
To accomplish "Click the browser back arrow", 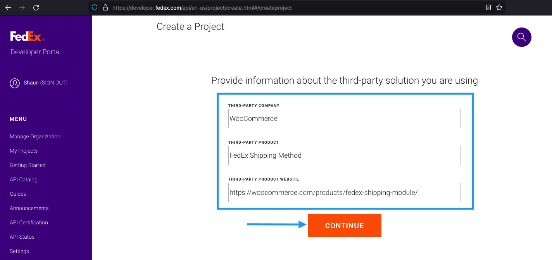I will click(8, 7).
